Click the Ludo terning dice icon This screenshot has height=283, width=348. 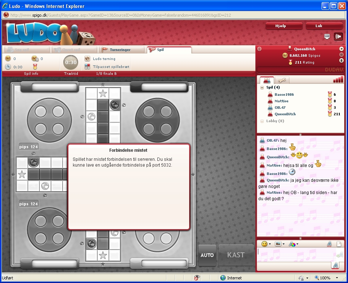(87, 59)
